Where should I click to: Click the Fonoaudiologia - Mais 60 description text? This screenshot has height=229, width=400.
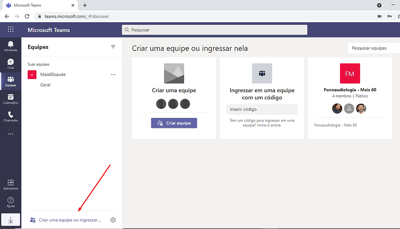pos(336,125)
